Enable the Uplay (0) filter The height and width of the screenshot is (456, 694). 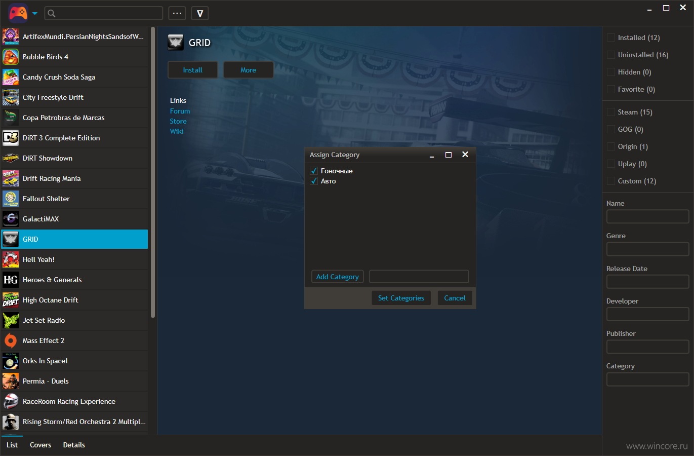pos(611,164)
